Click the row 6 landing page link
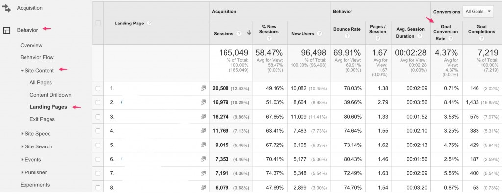 [x=122, y=159]
